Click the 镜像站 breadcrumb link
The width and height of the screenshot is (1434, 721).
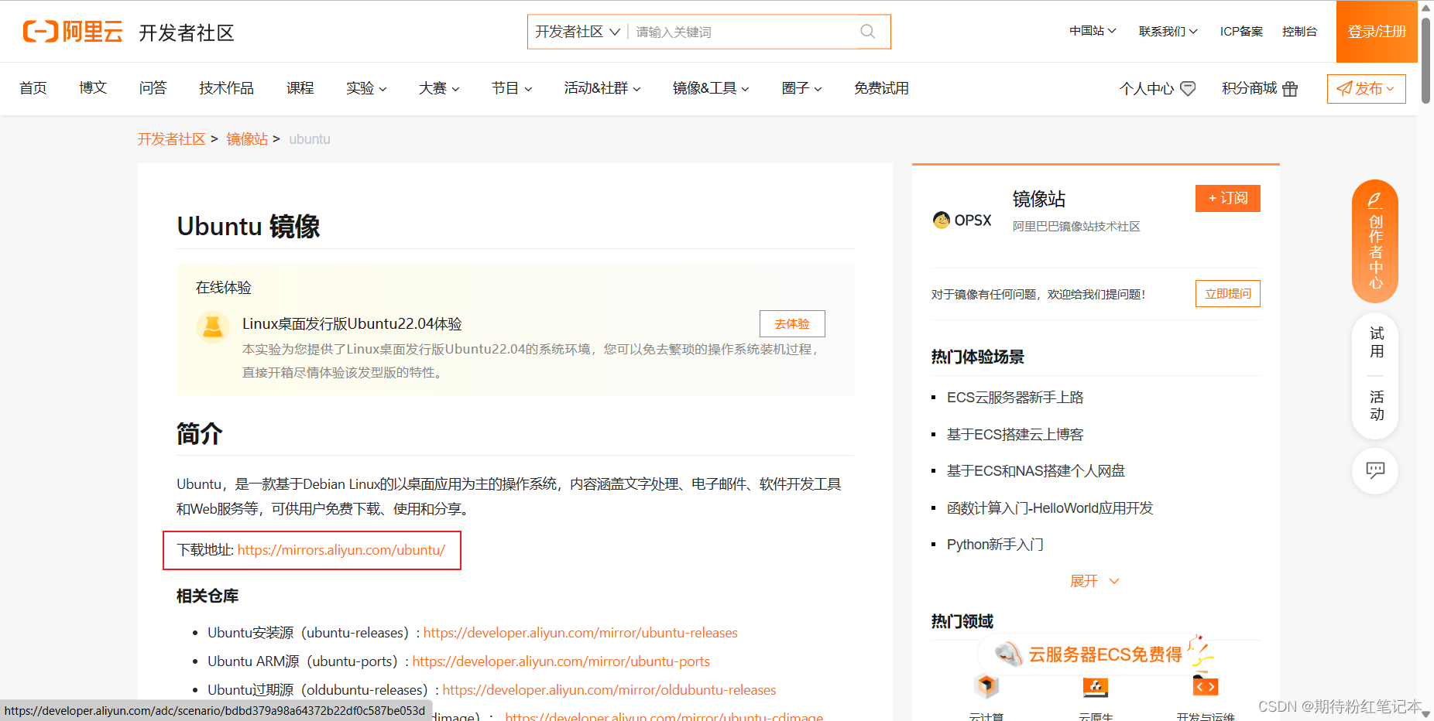point(247,139)
